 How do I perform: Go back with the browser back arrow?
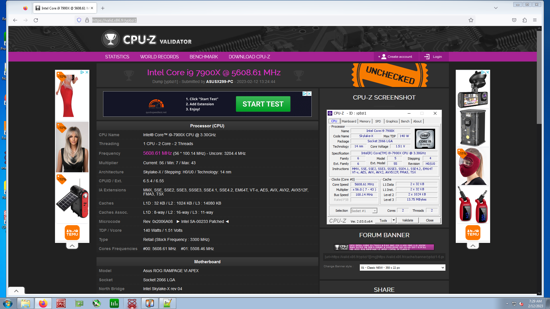click(15, 20)
